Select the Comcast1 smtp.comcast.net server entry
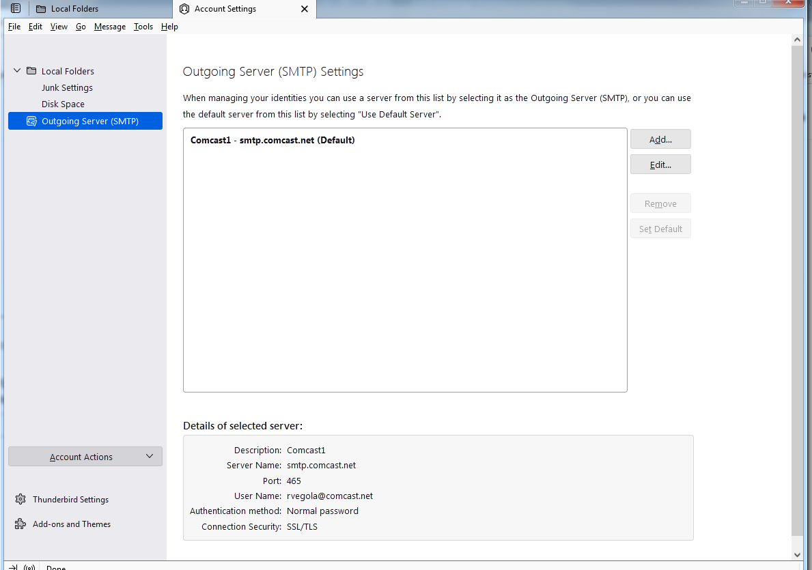This screenshot has width=812, height=570. (272, 141)
